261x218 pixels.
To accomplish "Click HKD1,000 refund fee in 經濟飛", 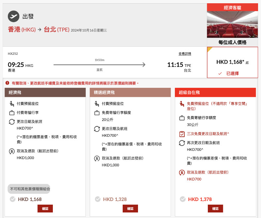I will tap(25, 158).
